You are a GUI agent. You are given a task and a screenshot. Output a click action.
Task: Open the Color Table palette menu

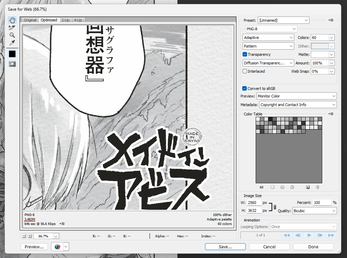click(x=331, y=114)
